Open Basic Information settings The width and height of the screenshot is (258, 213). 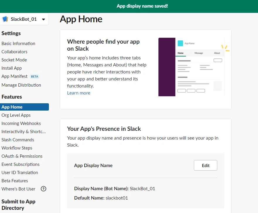click(18, 44)
